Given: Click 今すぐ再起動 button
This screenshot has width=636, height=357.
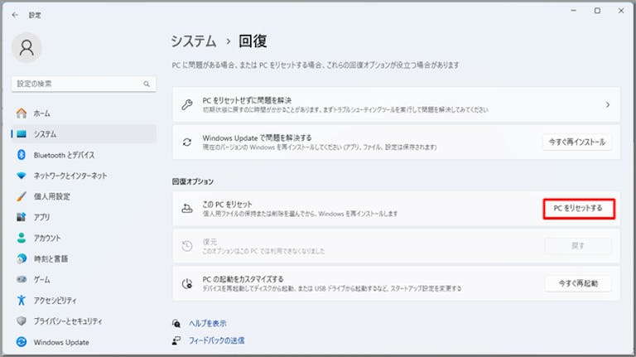Looking at the screenshot, I should click(x=578, y=283).
